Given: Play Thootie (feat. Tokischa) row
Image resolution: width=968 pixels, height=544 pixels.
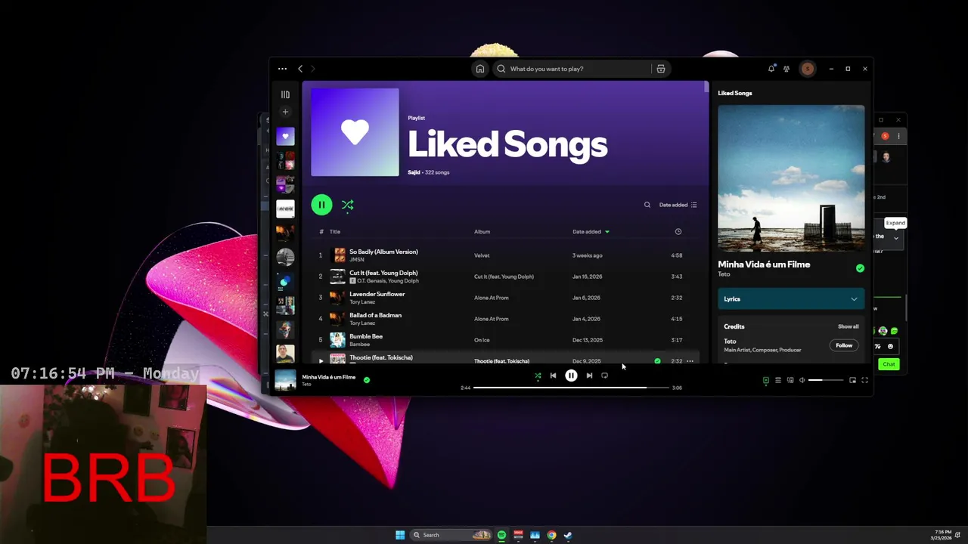Looking at the screenshot, I should pos(321,360).
